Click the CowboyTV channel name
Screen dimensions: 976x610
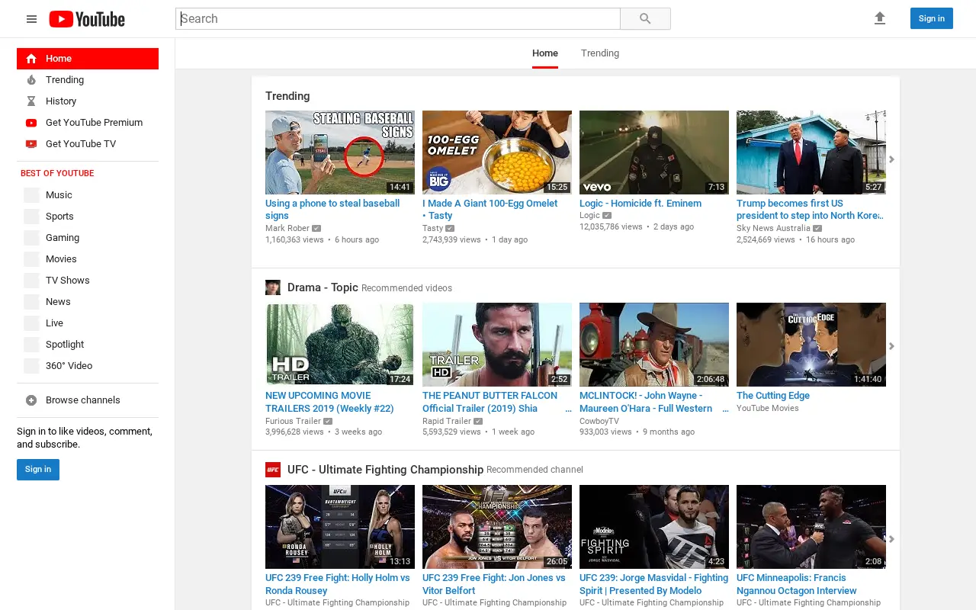tap(599, 421)
